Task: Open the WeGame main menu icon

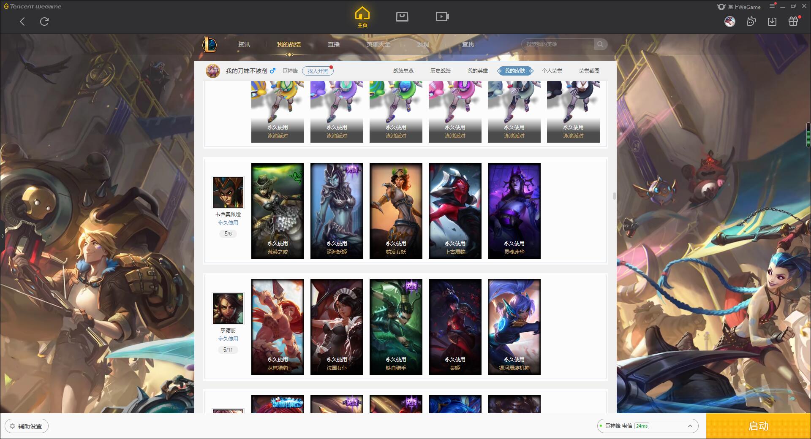Action: 772,6
